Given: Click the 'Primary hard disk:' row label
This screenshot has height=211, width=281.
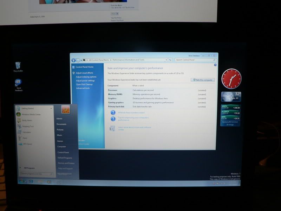Looking at the screenshot, I should 116,107.
